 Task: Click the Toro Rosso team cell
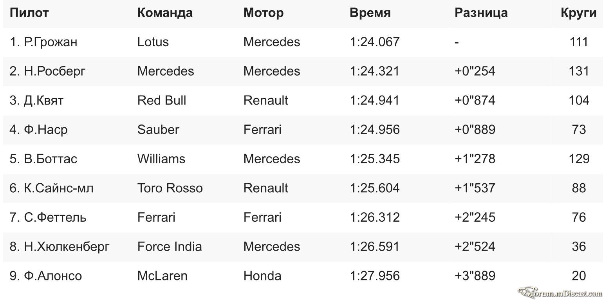click(170, 188)
